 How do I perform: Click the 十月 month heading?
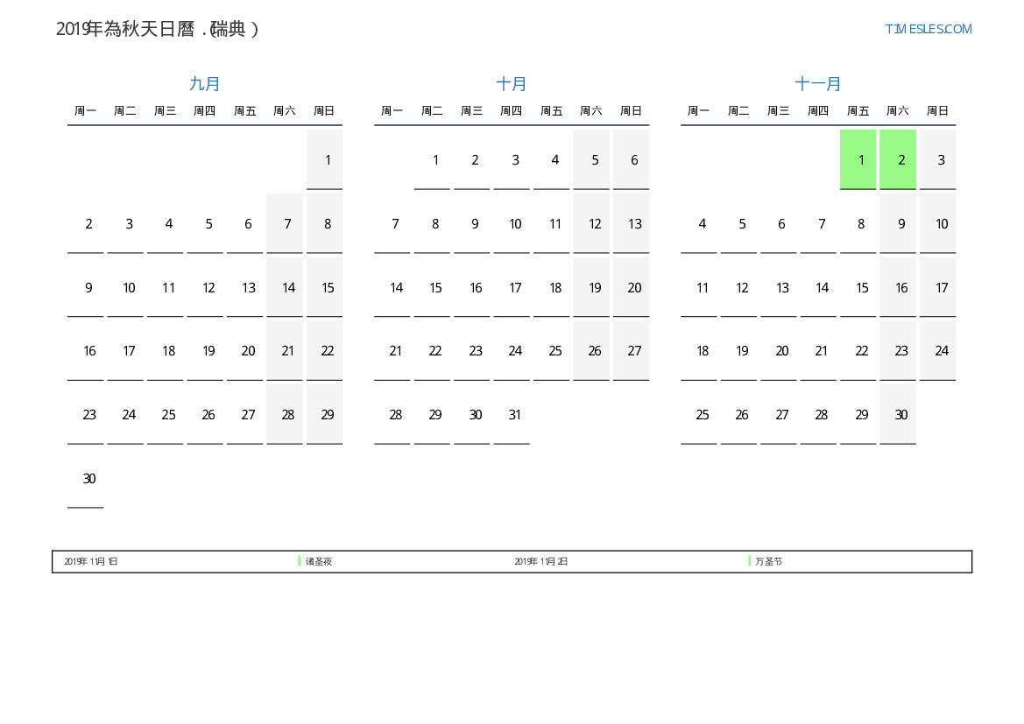click(512, 84)
